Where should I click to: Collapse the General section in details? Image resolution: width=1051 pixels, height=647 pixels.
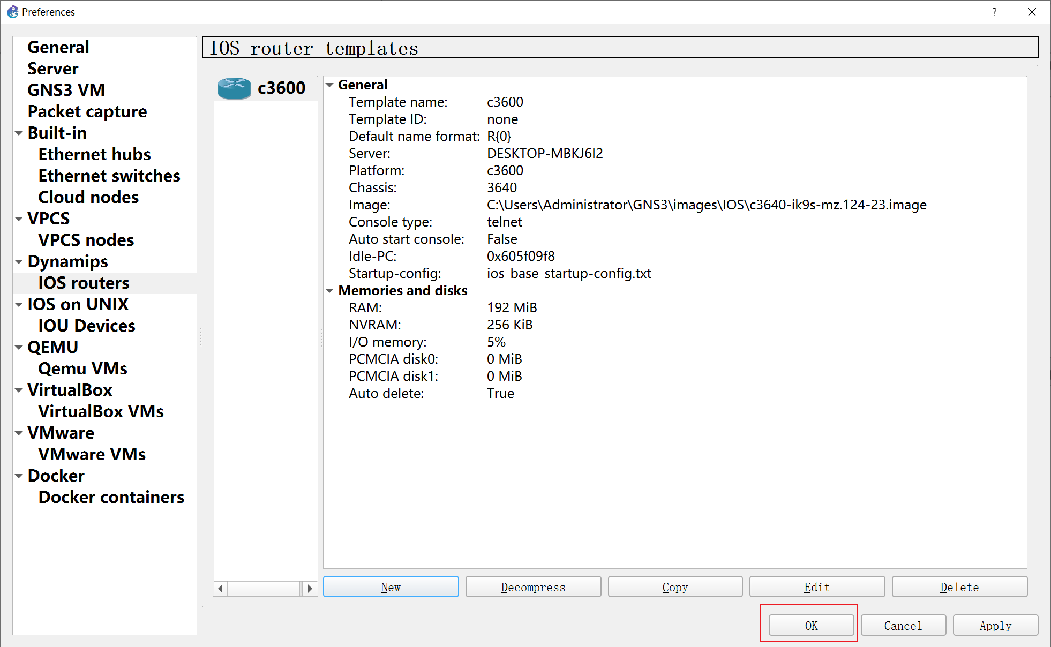(330, 85)
